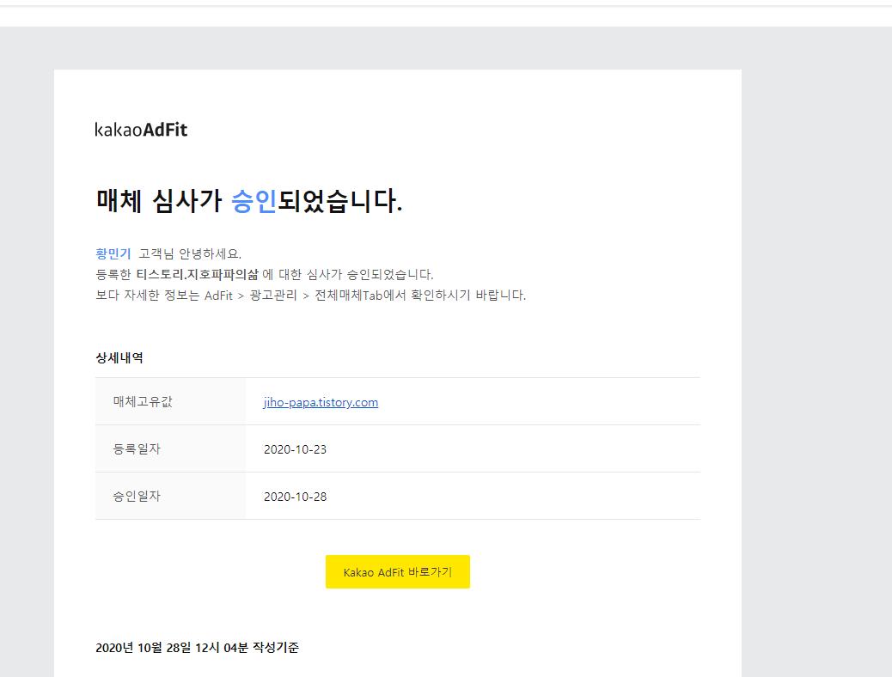Click the kakaoAdFit logo
The width and height of the screenshot is (892, 677).
coord(141,130)
